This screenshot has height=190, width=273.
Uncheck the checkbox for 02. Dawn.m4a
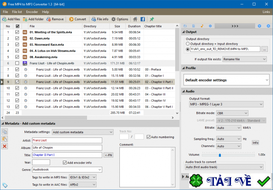[x=17, y=38]
